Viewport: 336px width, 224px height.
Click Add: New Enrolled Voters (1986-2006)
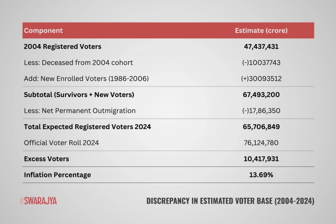pos(87,78)
